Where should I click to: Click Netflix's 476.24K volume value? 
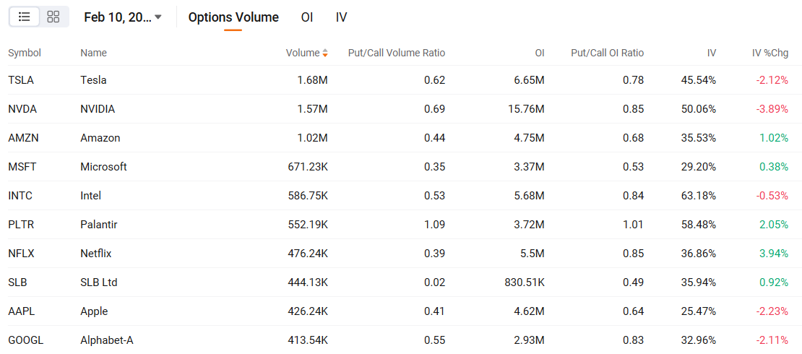point(308,254)
